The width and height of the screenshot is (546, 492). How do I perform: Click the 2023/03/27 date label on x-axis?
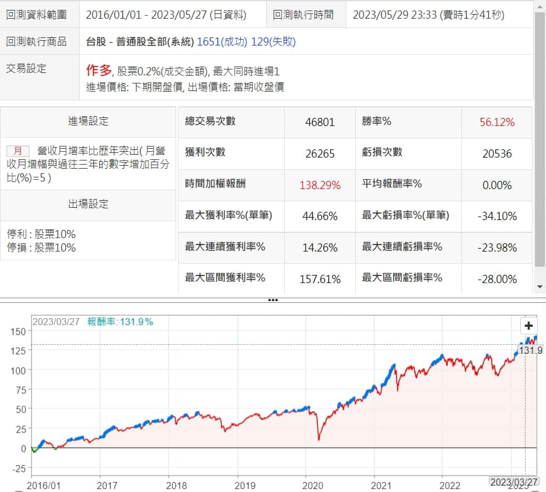pos(514,481)
